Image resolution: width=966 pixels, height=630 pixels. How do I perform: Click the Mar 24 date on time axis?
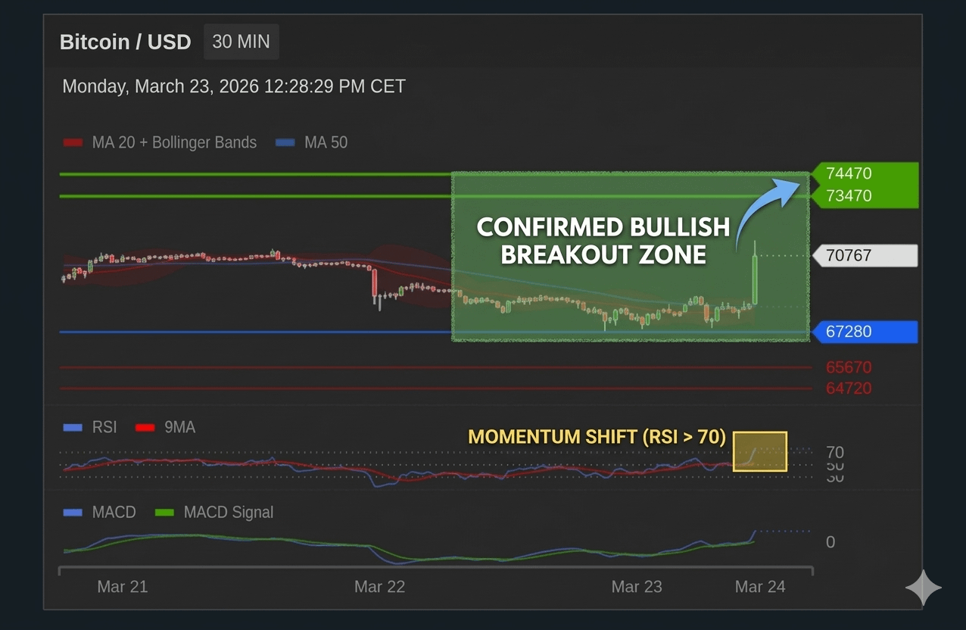point(761,587)
